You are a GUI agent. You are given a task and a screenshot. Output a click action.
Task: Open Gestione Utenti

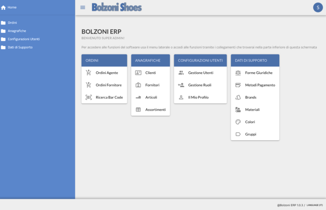pos(201,73)
